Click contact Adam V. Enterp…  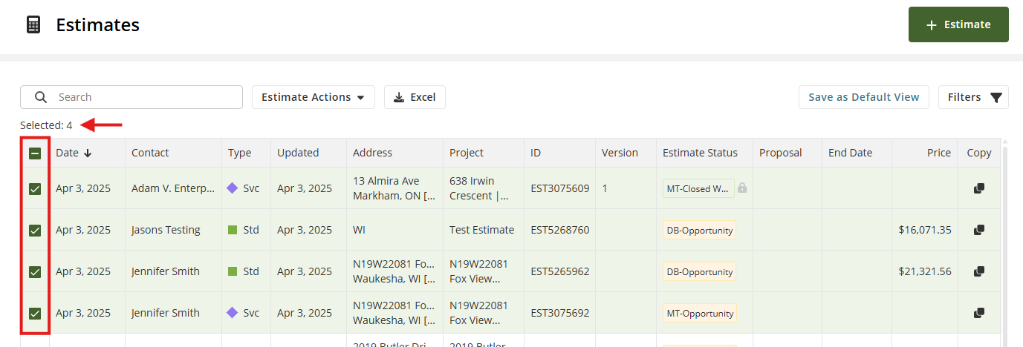coord(173,188)
